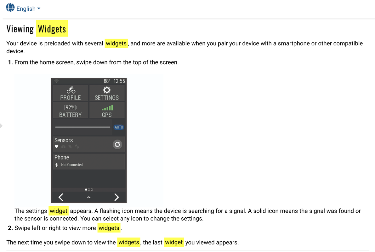Open the Sensors widget row
The height and width of the screenshot is (252, 375).
point(89,144)
